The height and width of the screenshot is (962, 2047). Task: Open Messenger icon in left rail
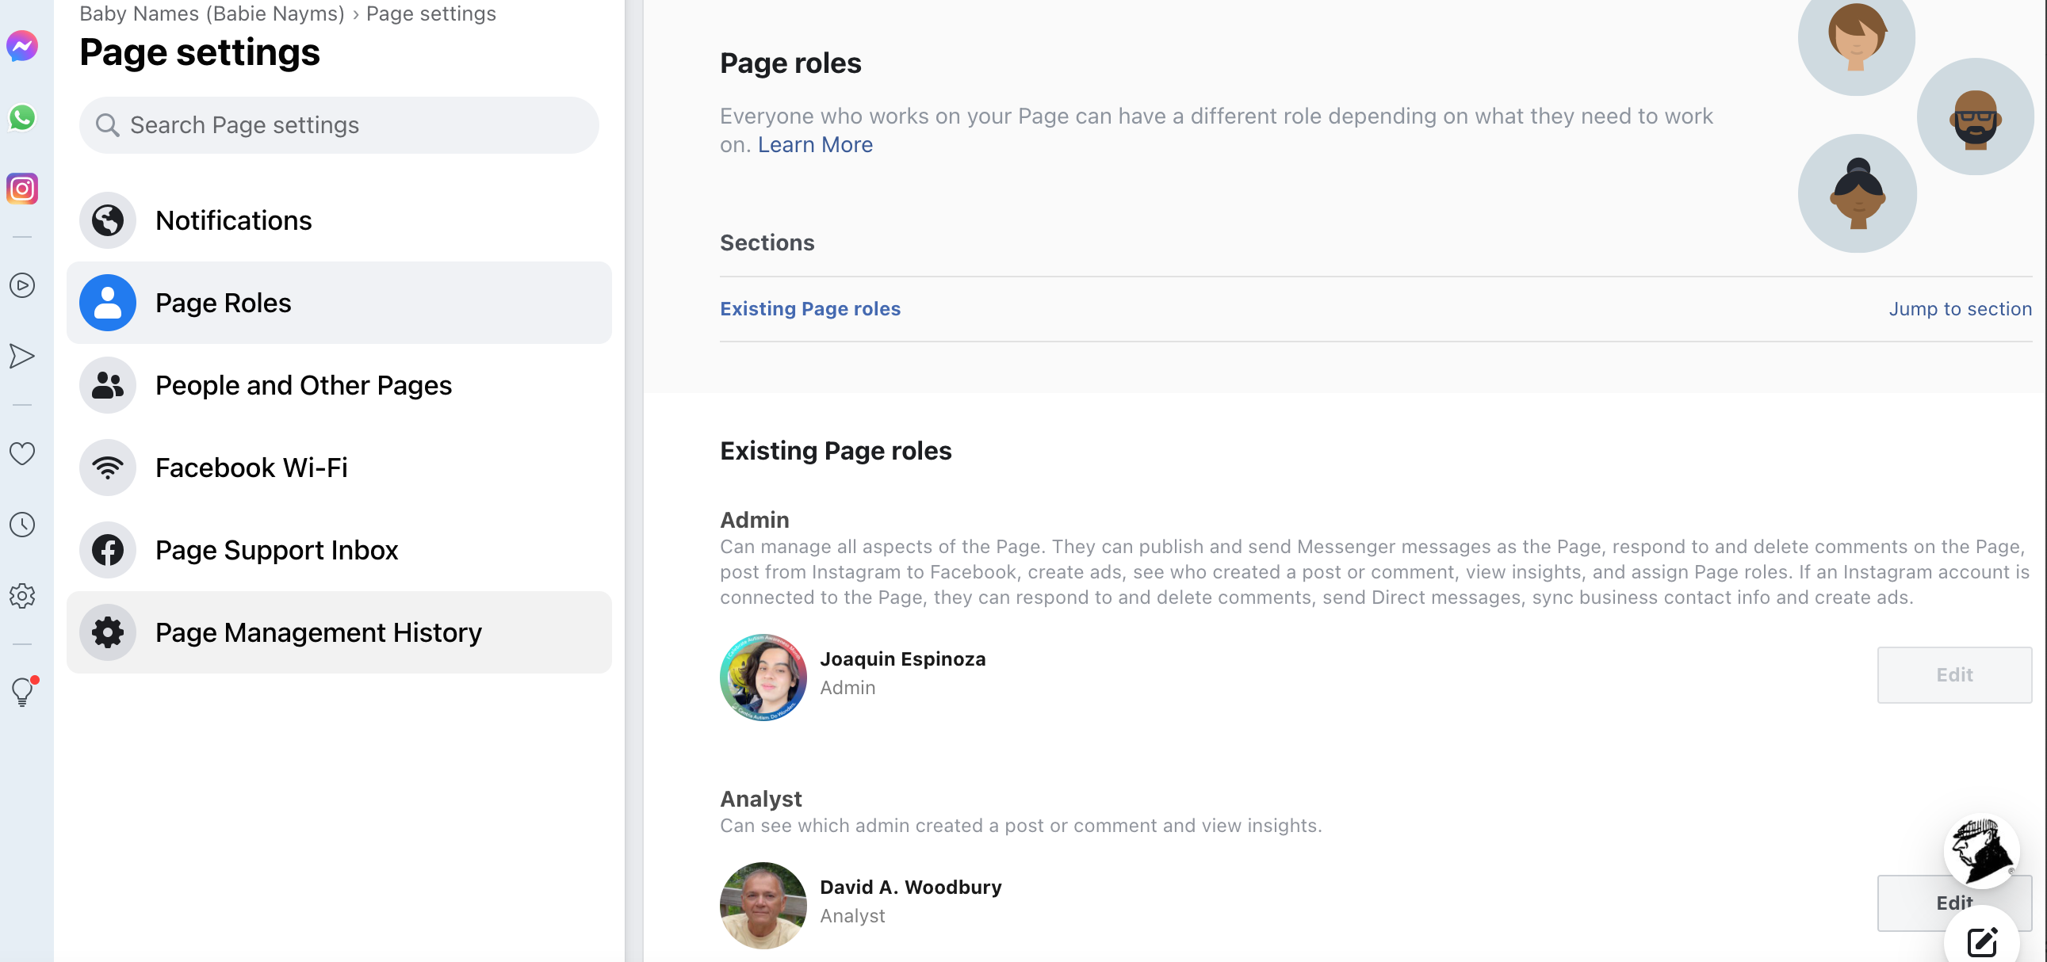coord(22,46)
